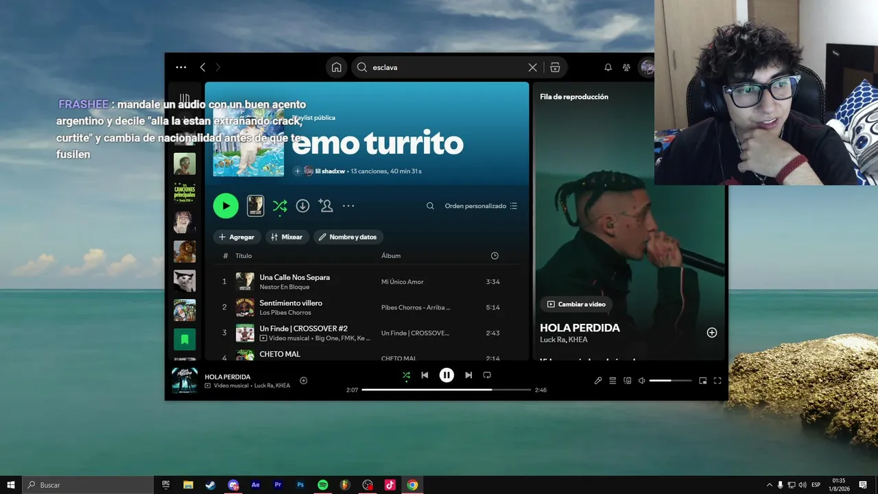Add HOLA PERDIDA to liked in queue panel
Screen dimensions: 878x494
[x=712, y=333]
